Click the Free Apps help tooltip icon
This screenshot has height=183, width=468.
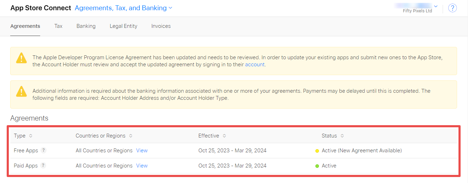point(43,150)
